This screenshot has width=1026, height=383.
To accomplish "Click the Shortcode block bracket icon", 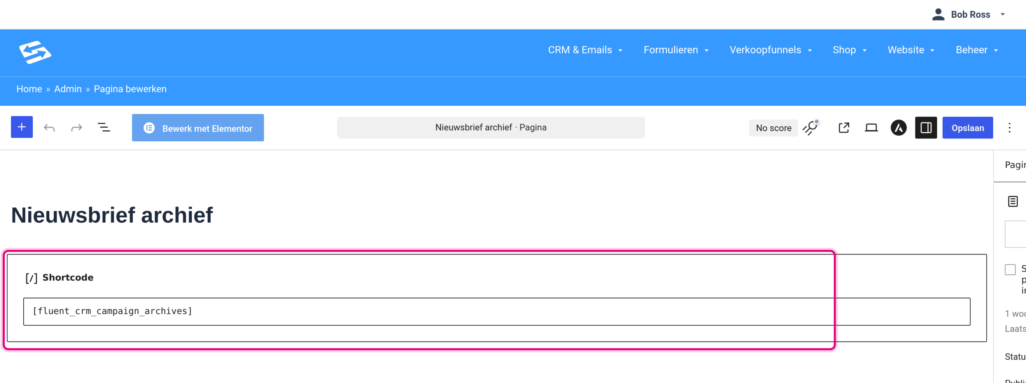I will click(31, 278).
